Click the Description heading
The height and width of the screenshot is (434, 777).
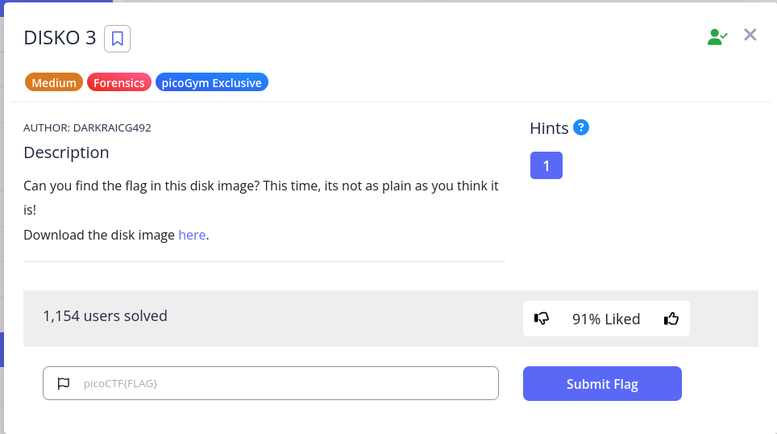[66, 152]
